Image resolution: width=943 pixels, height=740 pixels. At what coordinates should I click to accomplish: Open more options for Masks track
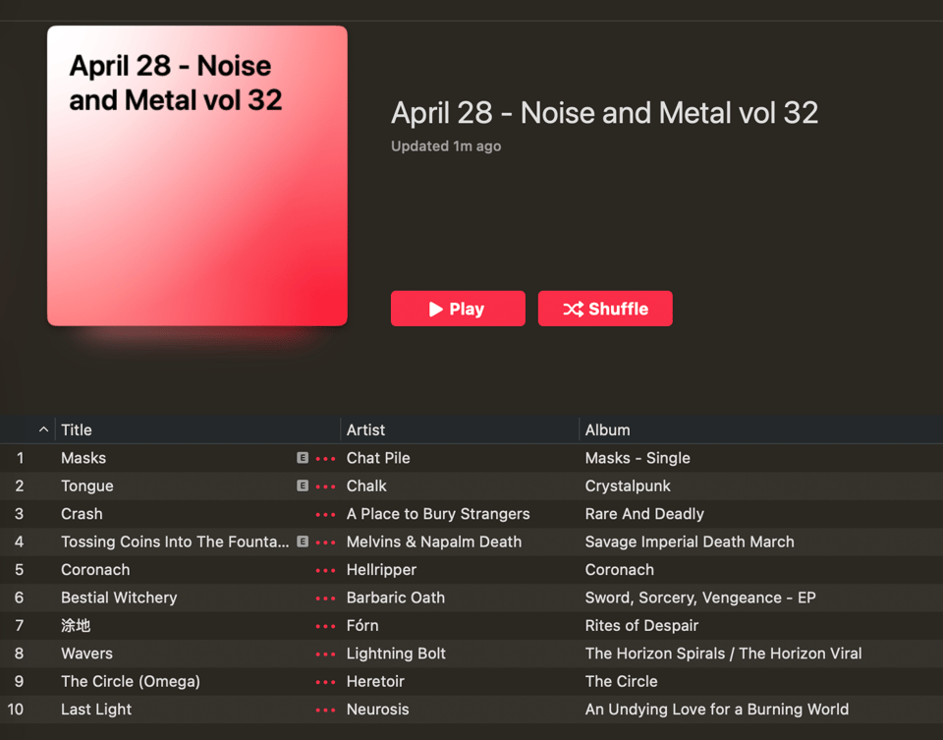click(x=325, y=459)
